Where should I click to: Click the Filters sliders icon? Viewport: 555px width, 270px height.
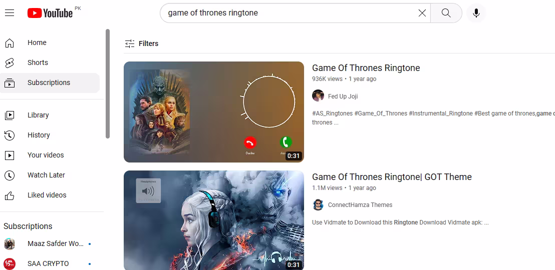tap(130, 43)
